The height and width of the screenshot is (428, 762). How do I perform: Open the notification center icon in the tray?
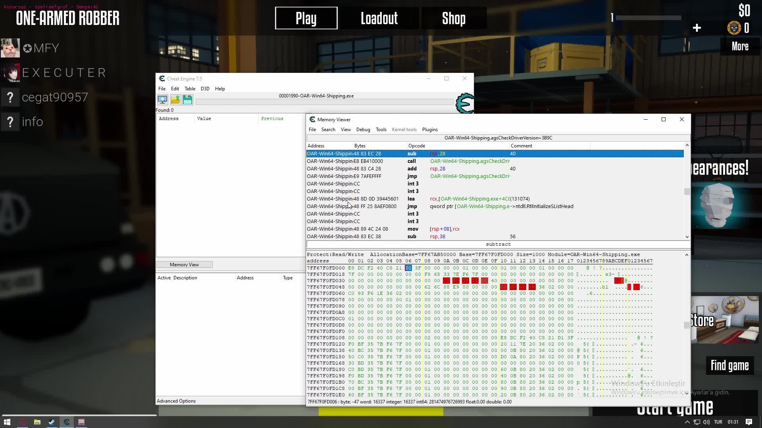(749, 422)
